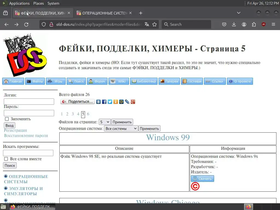Click the LiveJournal pencil share icon
The height and width of the screenshot is (210, 280).
127,102
